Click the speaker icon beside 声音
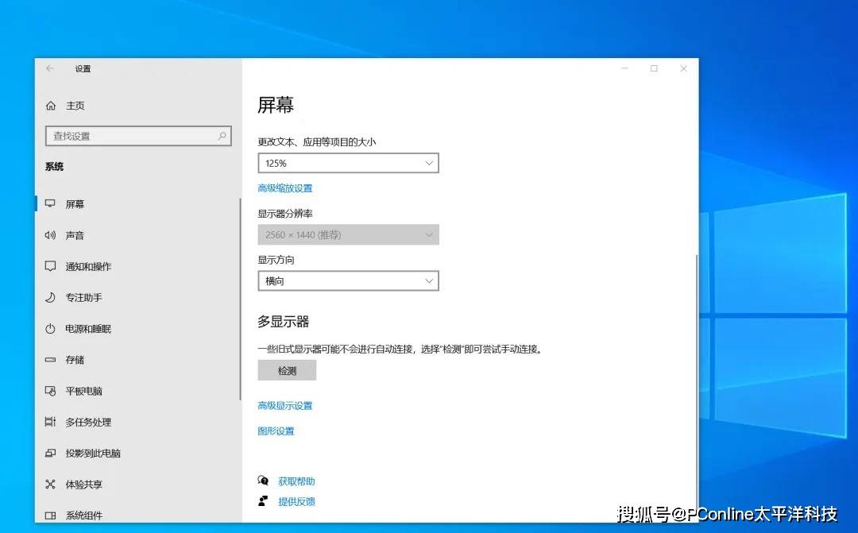858x533 pixels. pos(50,235)
